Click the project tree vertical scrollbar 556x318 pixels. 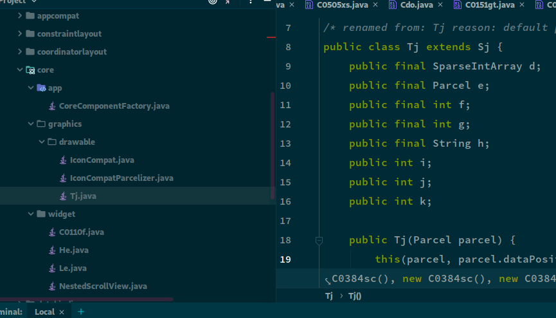[273, 145]
